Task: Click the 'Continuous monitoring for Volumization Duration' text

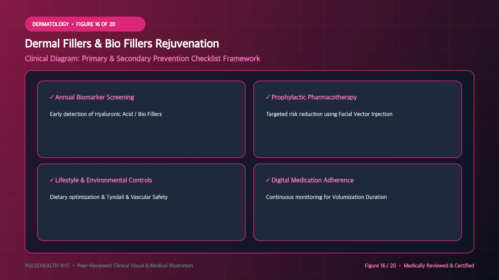Action: [x=326, y=197]
